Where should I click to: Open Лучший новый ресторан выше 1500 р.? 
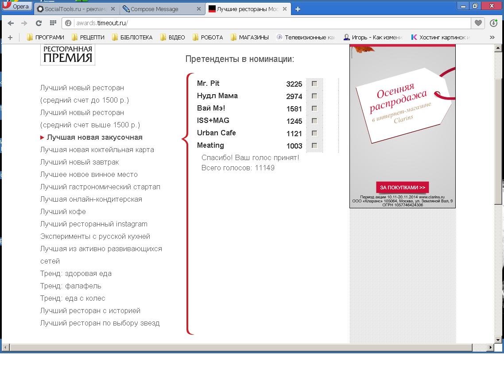point(90,119)
